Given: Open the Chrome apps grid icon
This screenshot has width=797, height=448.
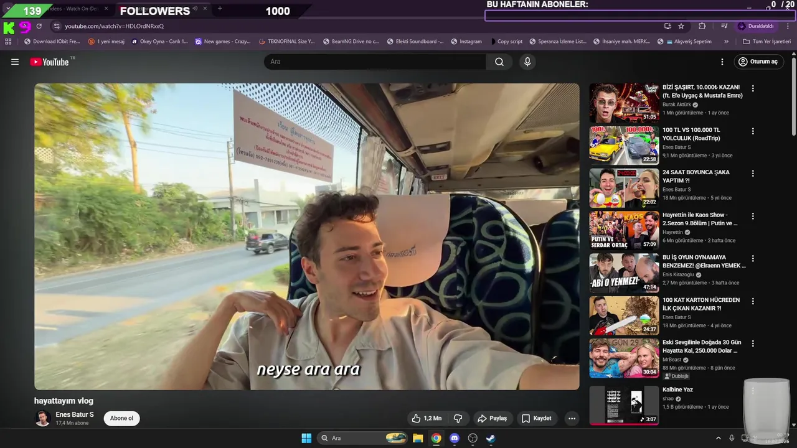Looking at the screenshot, I should pos(8,42).
